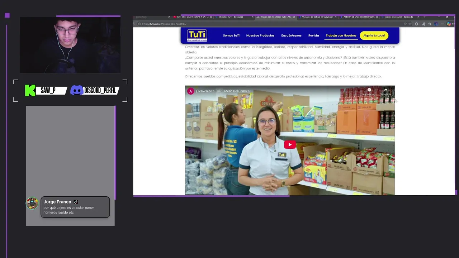Switch to the DANTE | VIENE Y VA YouTube tab

point(192,17)
